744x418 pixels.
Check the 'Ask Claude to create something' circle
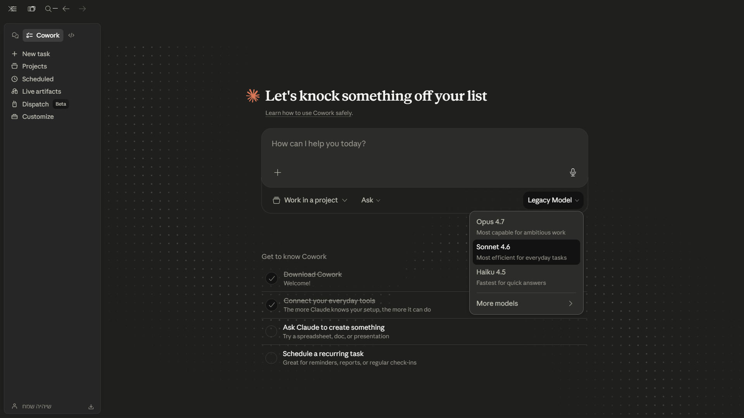pos(271,331)
